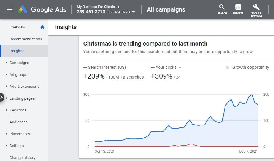Open the account number dropdown arrow

pos(133,12)
